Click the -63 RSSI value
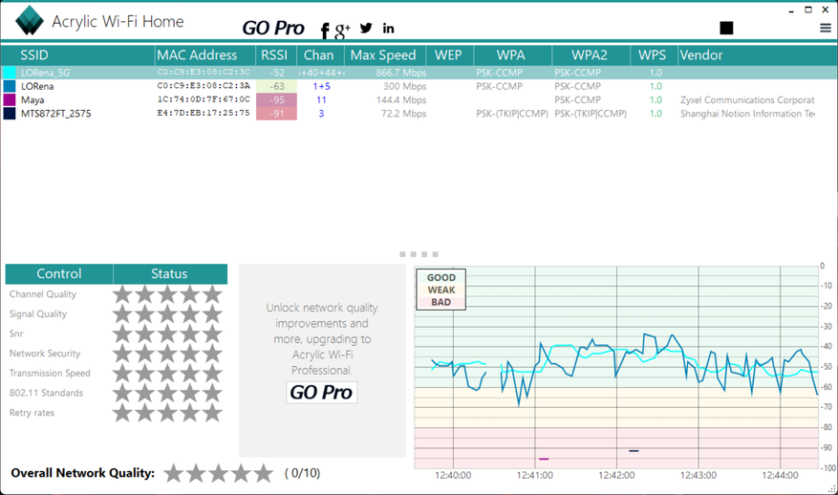Viewport: 838px width, 495px height. pos(276,86)
